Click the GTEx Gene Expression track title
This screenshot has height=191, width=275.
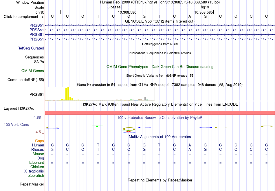point(159,85)
